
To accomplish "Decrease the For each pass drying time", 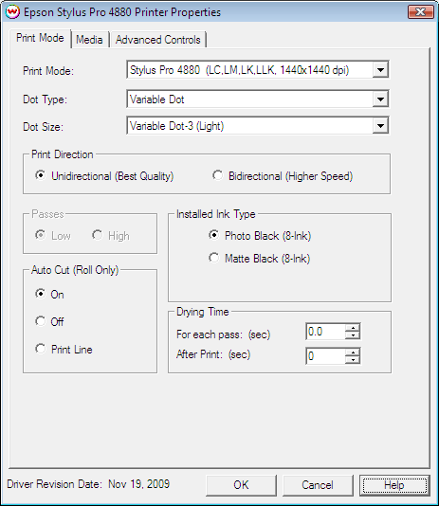I will point(353,335).
